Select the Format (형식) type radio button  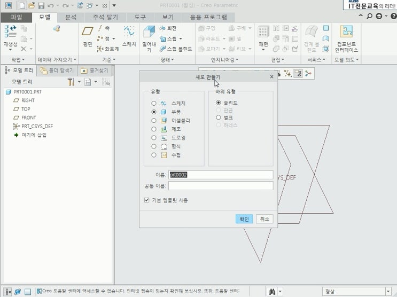click(154, 146)
